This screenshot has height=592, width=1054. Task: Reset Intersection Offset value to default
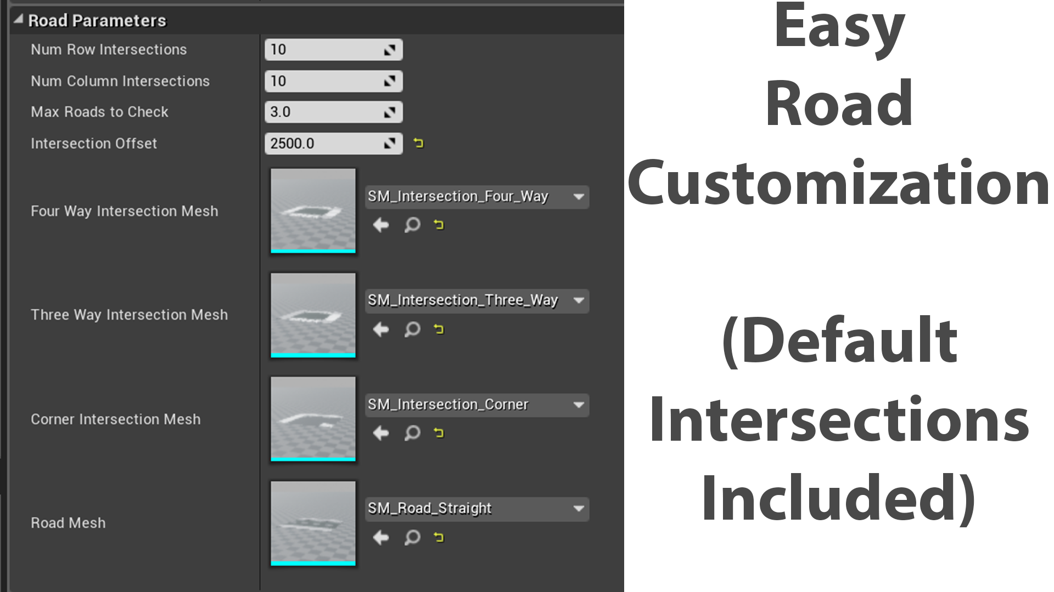[418, 143]
